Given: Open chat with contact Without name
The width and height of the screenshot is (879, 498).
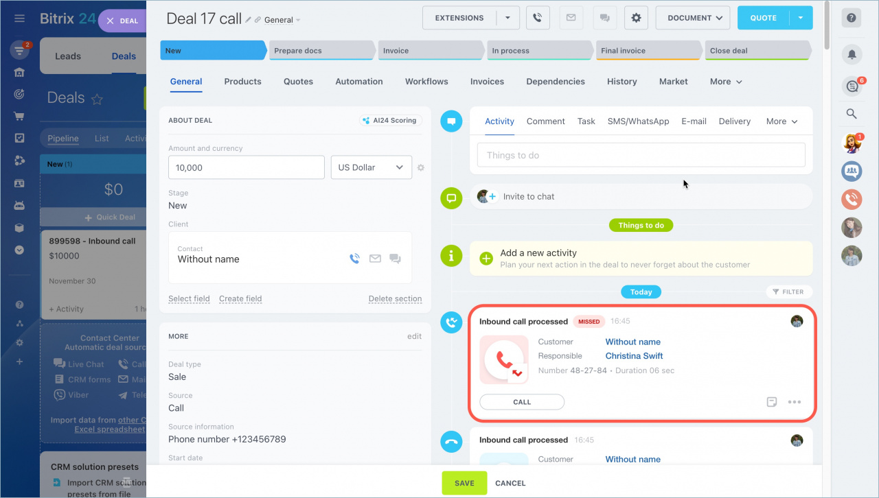Looking at the screenshot, I should (x=395, y=259).
